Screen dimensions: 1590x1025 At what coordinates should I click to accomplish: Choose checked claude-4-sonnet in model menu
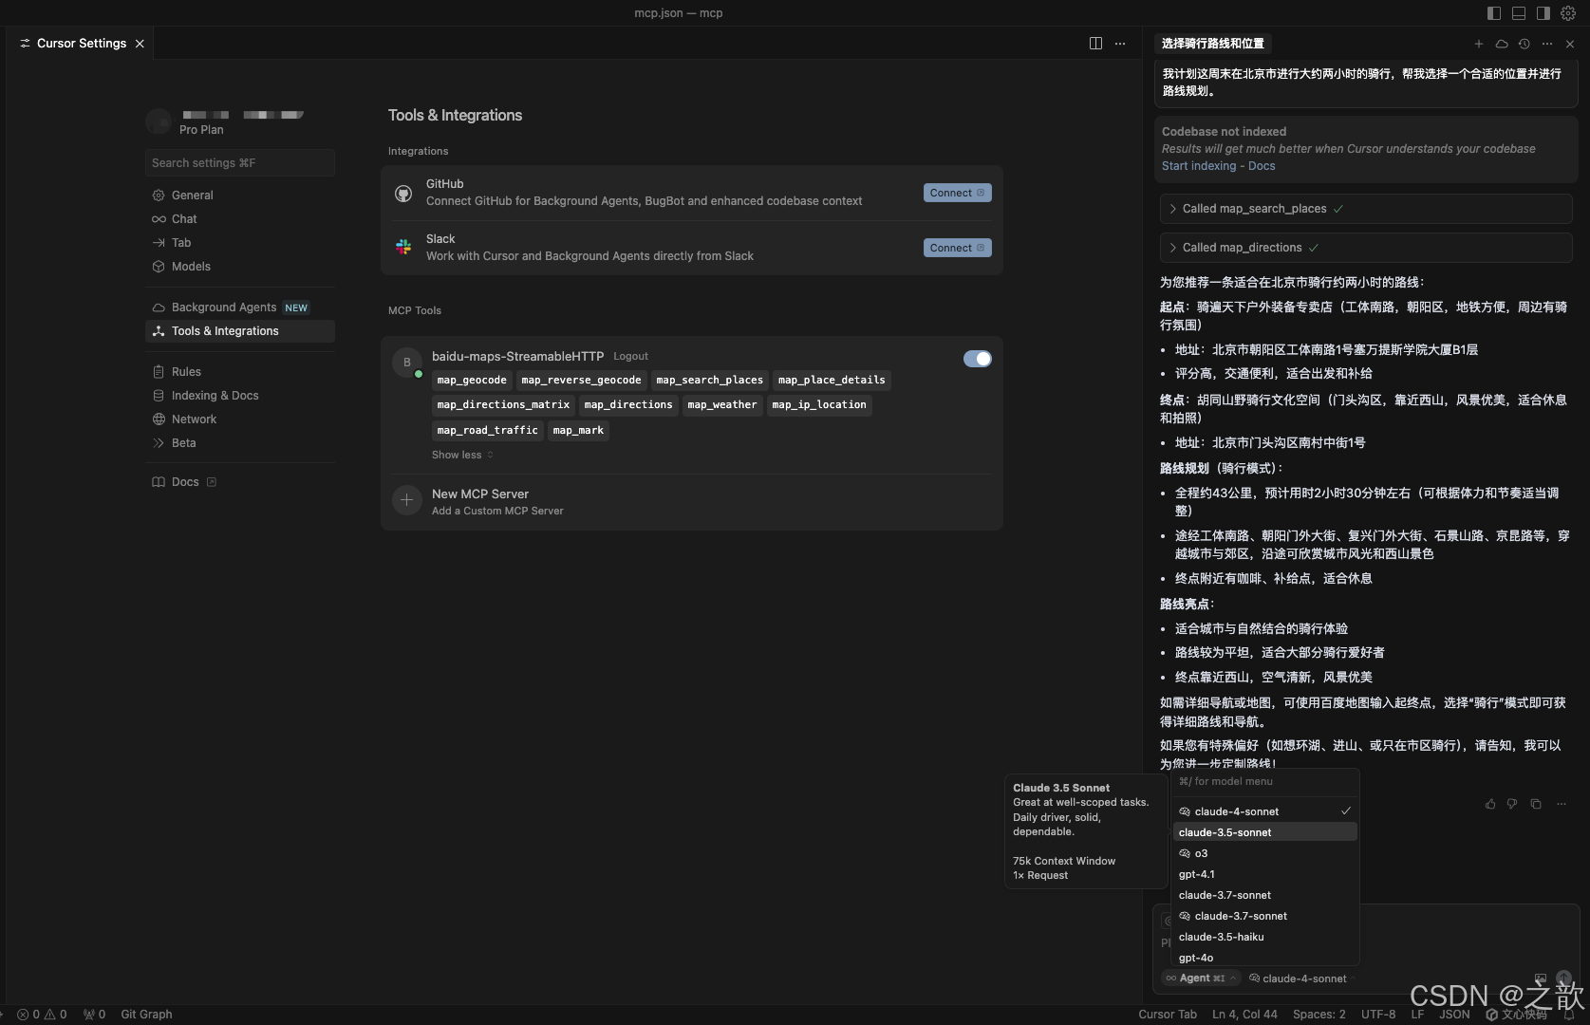click(1265, 811)
